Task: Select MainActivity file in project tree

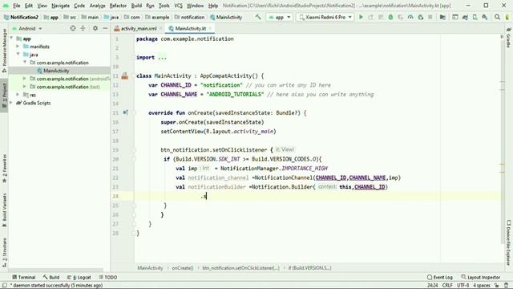Action: click(x=56, y=71)
